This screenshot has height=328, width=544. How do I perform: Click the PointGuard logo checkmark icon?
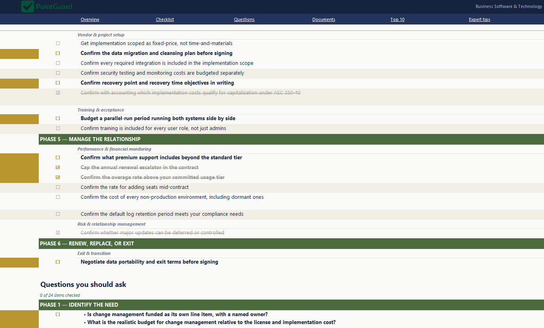pos(28,6)
